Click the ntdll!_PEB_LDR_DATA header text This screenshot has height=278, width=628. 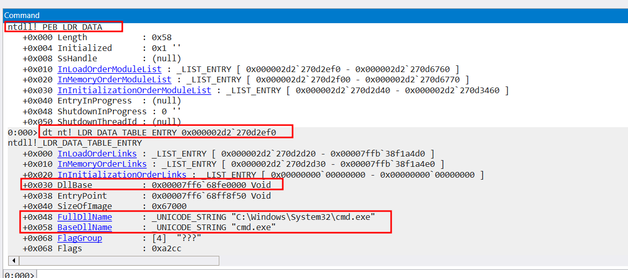coord(55,27)
